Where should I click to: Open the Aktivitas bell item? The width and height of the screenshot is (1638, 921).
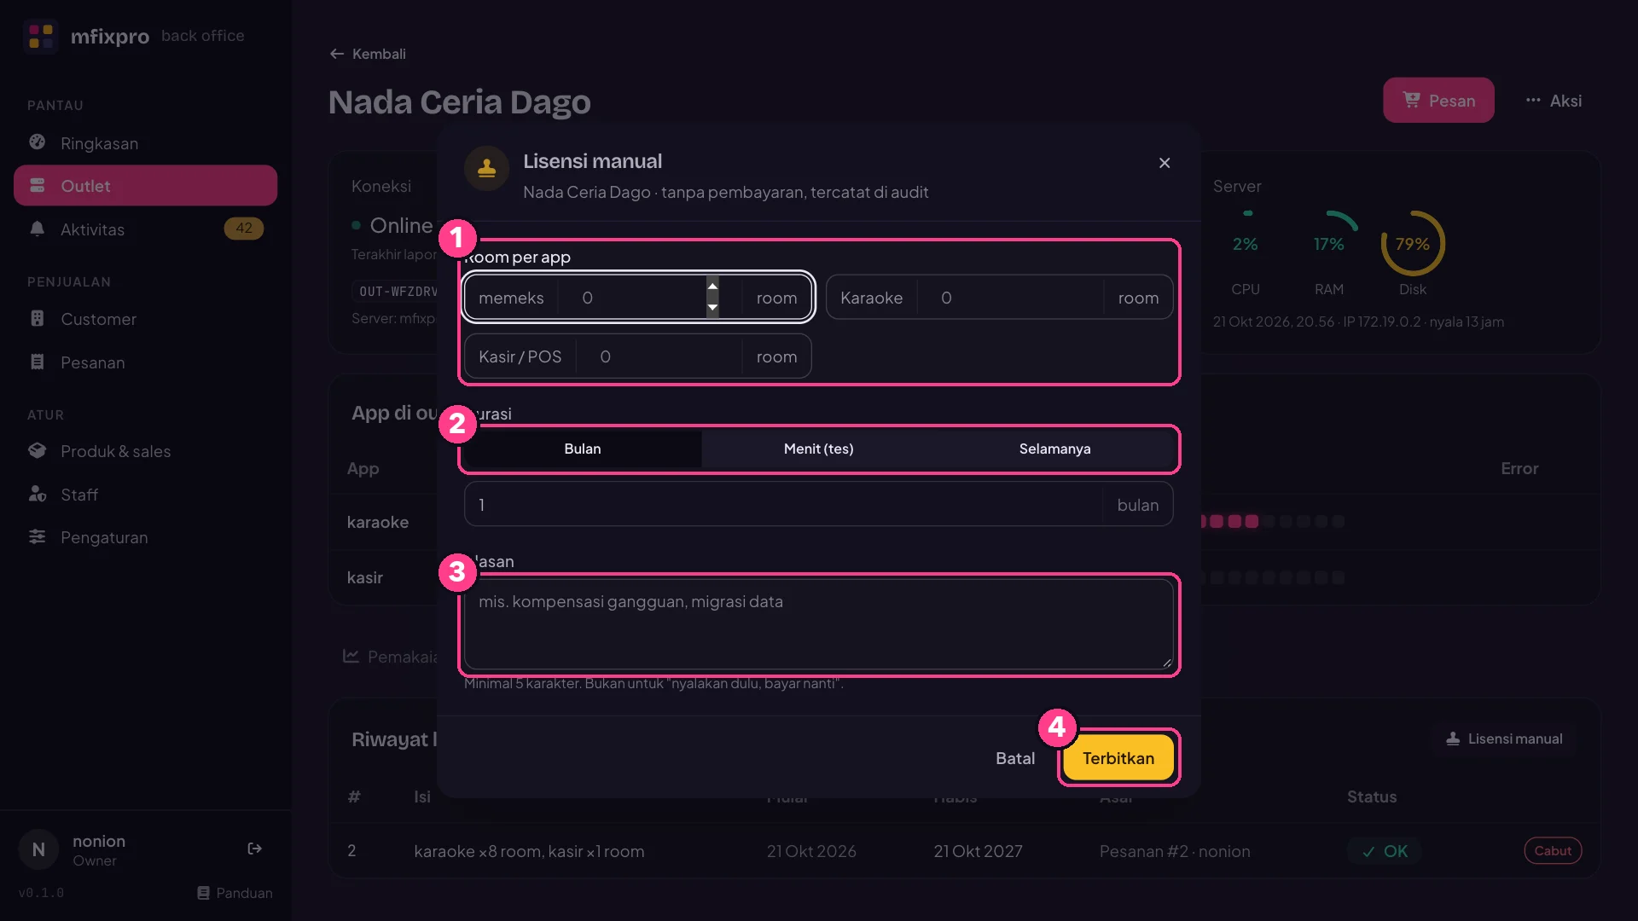pyautogui.click(x=145, y=229)
